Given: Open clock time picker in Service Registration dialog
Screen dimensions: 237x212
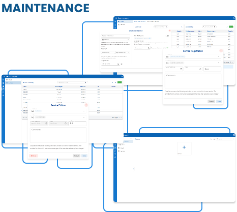Looking at the screenshot, I should point(200,69).
